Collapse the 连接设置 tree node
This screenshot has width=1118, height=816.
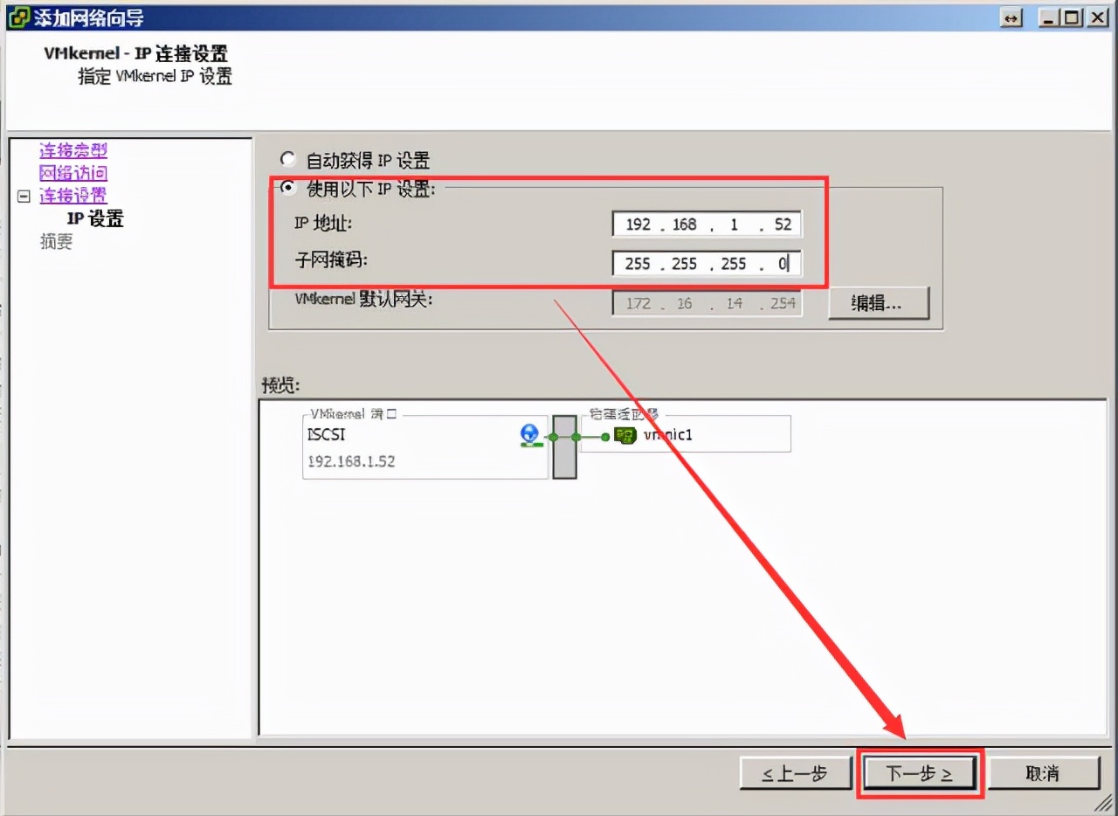coord(22,196)
